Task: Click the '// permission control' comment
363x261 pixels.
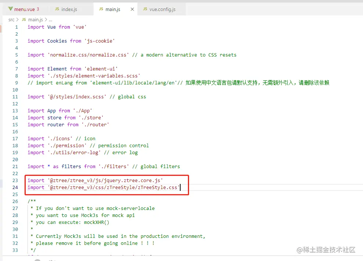Action: [x=119, y=145]
